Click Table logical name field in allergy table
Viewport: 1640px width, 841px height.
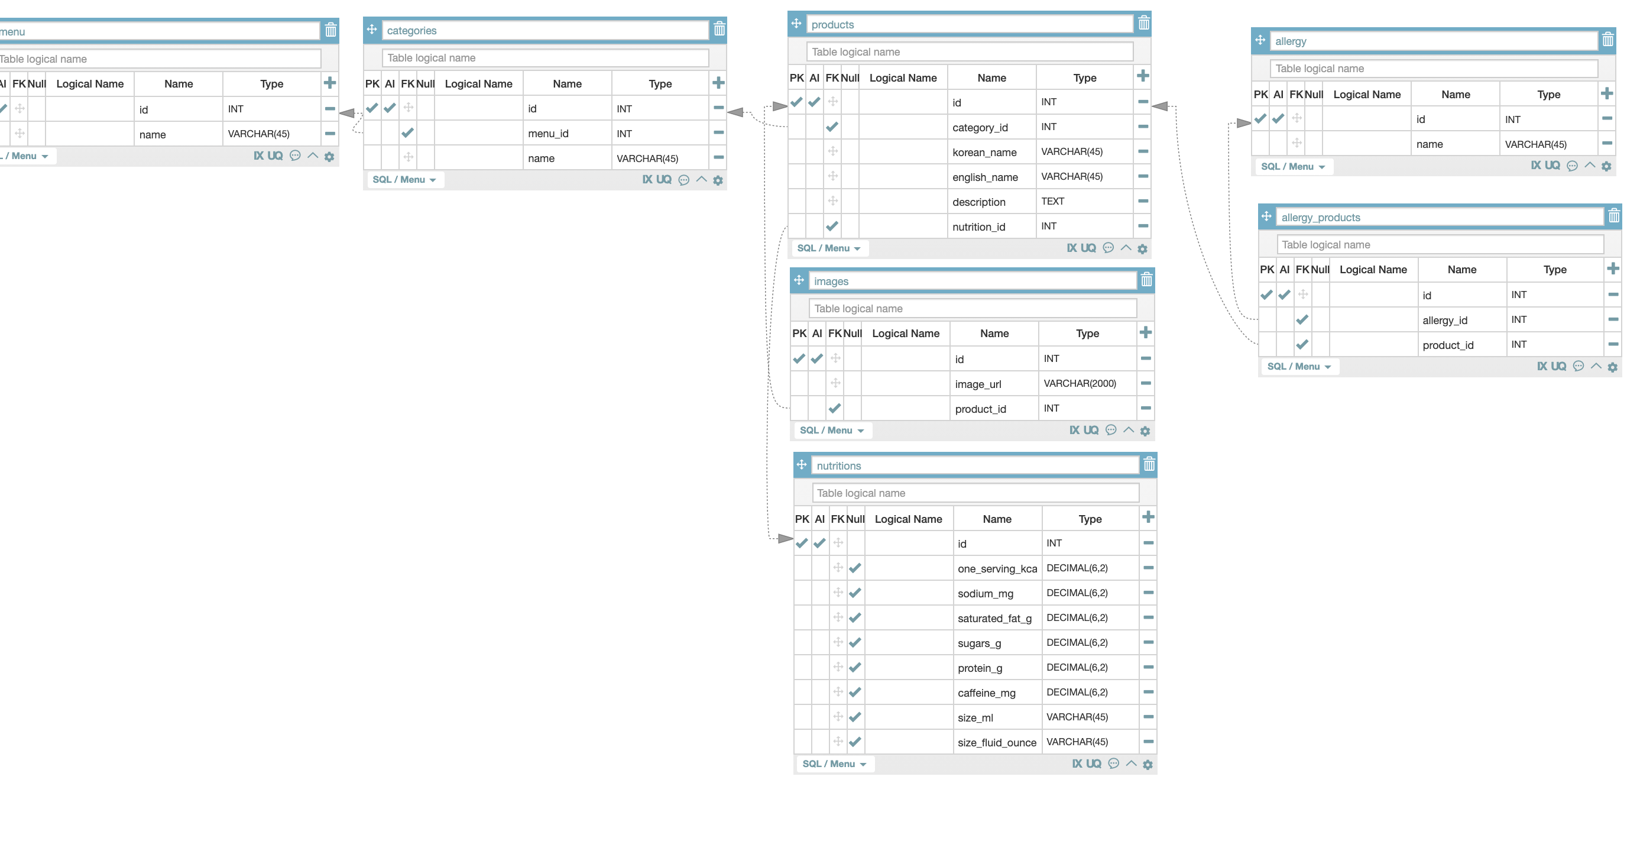[x=1434, y=69]
